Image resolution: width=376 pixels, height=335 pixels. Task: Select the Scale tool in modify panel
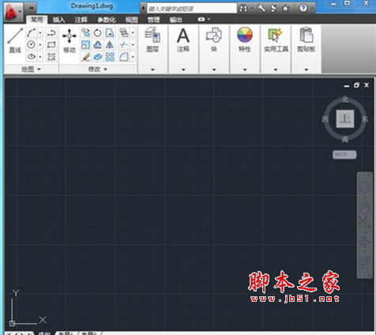(x=85, y=45)
